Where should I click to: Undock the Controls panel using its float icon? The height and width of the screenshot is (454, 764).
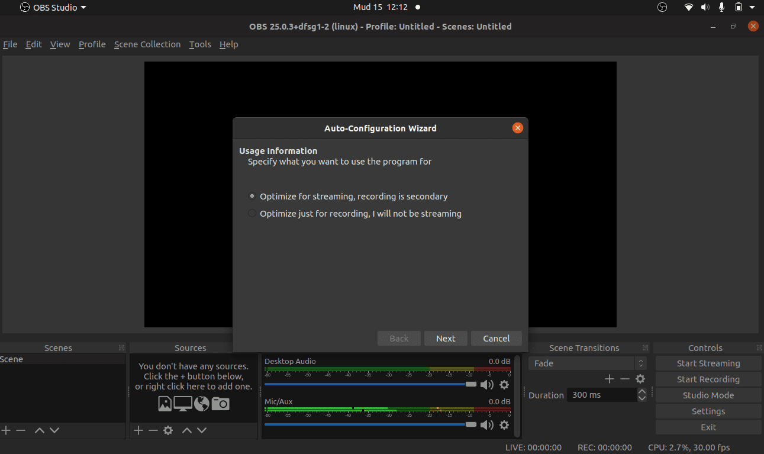click(x=759, y=348)
